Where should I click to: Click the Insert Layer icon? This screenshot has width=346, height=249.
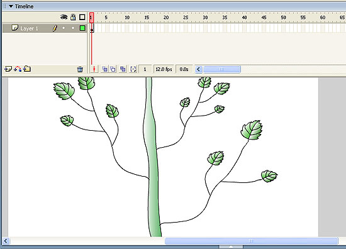(8, 69)
